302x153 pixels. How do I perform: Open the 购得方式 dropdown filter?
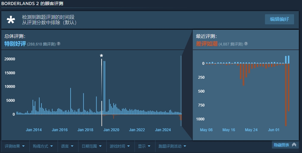coord(43,146)
